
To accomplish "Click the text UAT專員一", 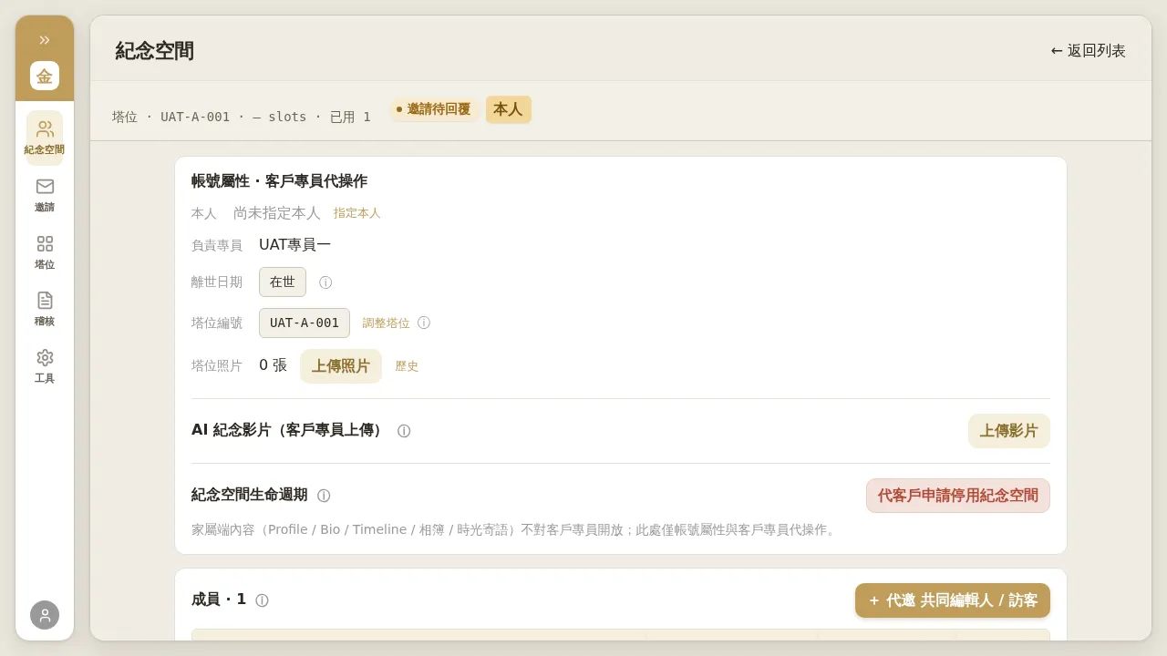I will 294,245.
